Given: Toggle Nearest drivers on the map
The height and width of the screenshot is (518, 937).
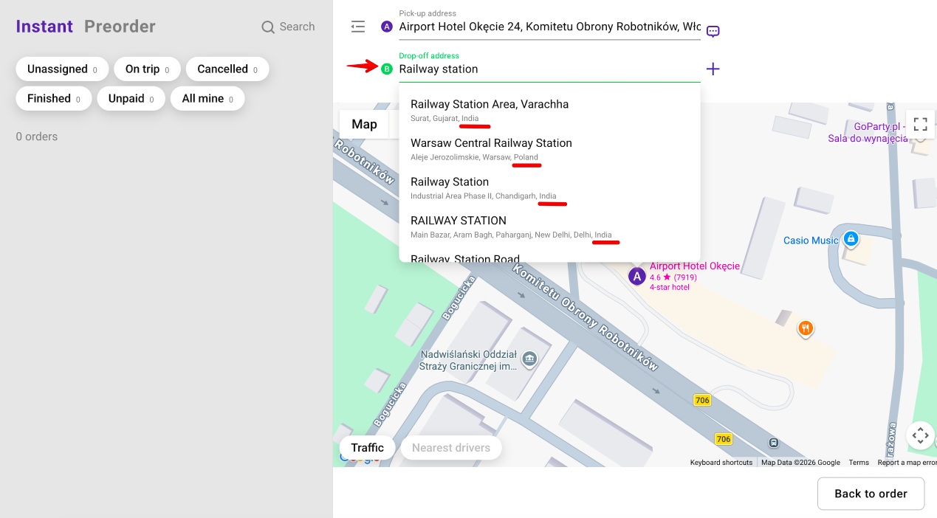Looking at the screenshot, I should 450,447.
